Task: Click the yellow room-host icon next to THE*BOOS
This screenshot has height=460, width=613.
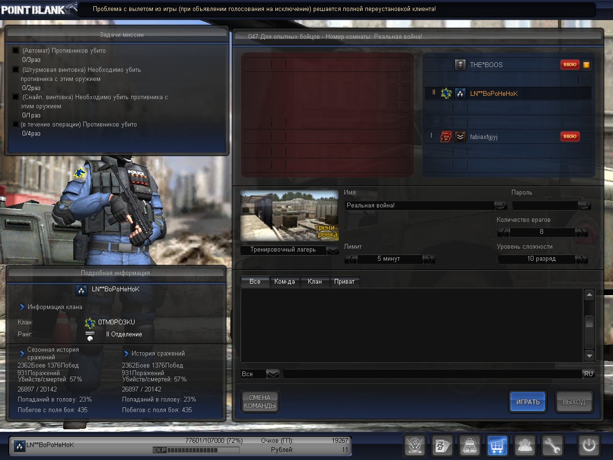Action: coord(586,65)
